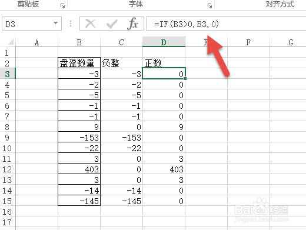This screenshot has height=230, width=306.
Task: Click cell B8 containing 9
Action: [79, 126]
